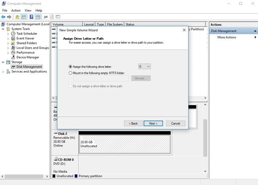Click the disk connect toolbar icon
The image size is (258, 185).
(x=46, y=17)
